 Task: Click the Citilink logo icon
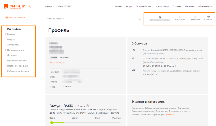point(6,6)
